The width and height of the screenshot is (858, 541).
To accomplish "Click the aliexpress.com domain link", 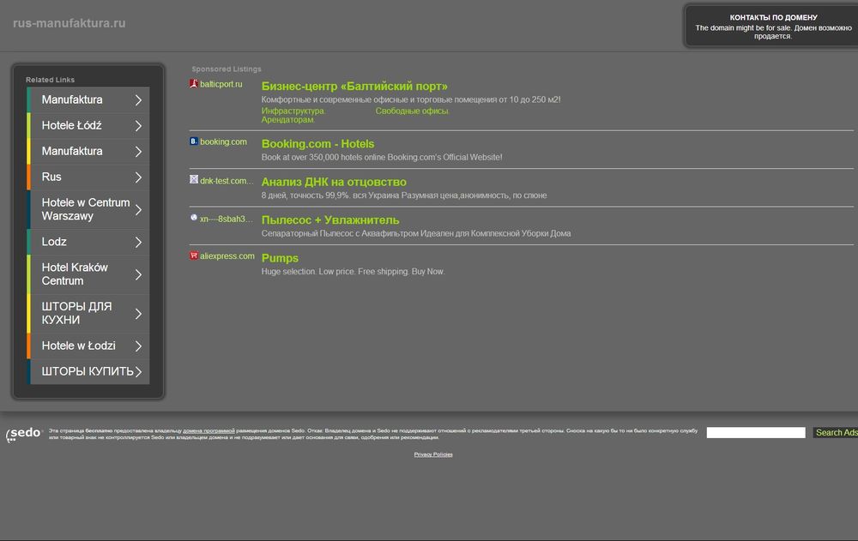I will (227, 256).
